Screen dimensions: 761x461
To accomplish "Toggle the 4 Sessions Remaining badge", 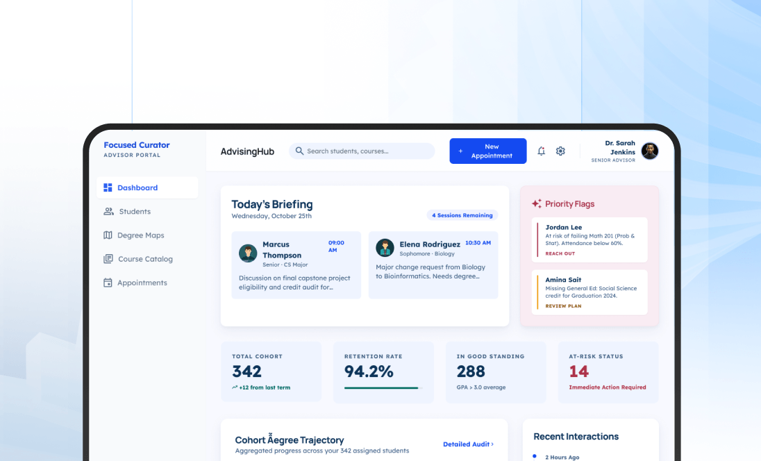I will [x=462, y=215].
